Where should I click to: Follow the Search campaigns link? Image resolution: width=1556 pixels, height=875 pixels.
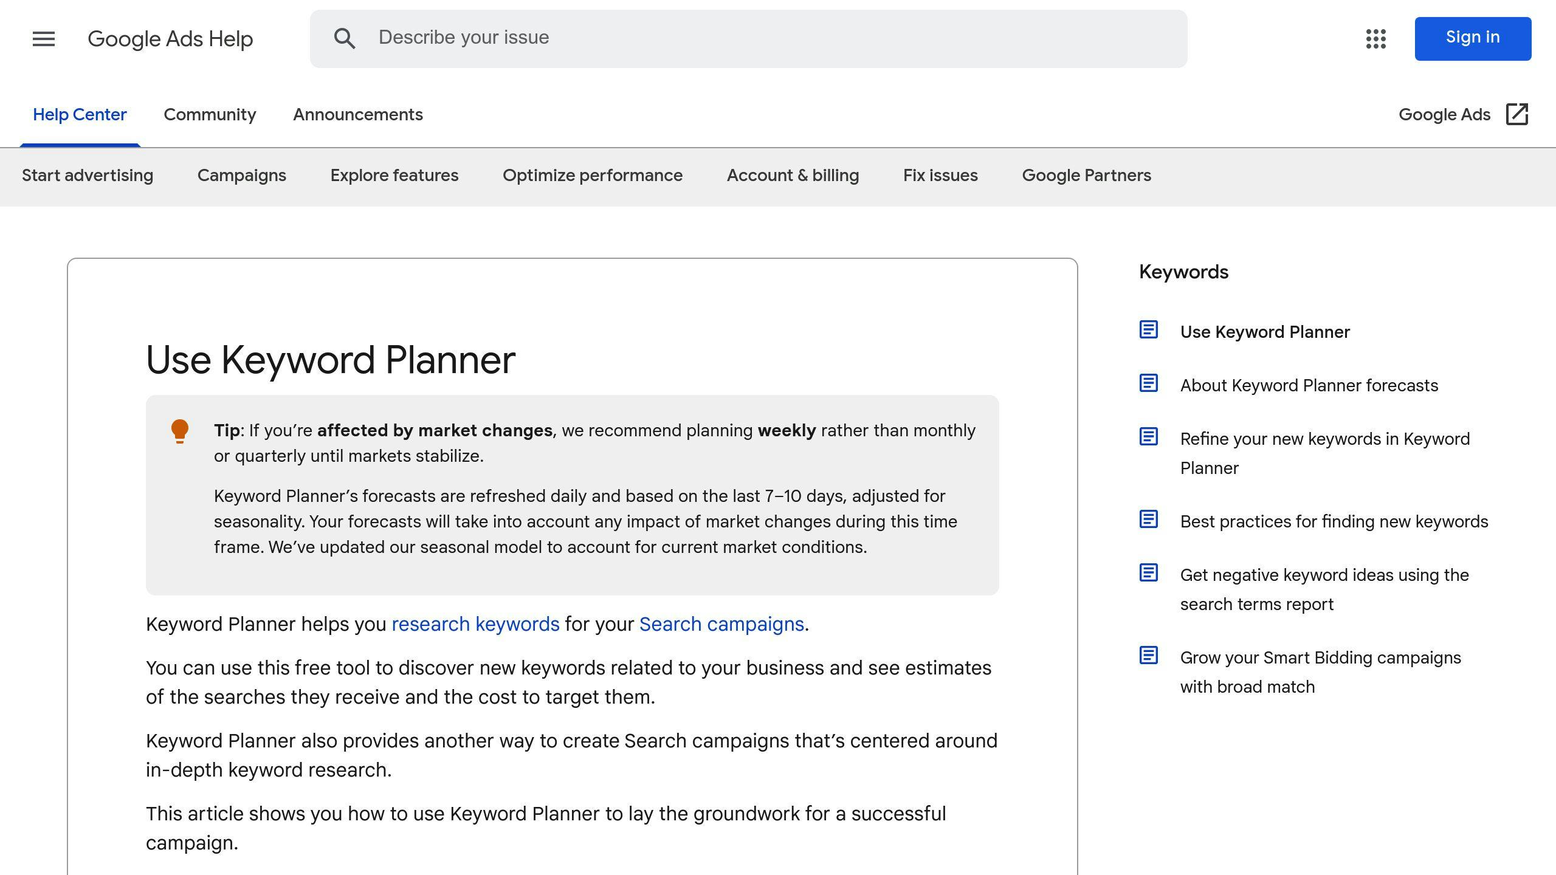tap(721, 624)
